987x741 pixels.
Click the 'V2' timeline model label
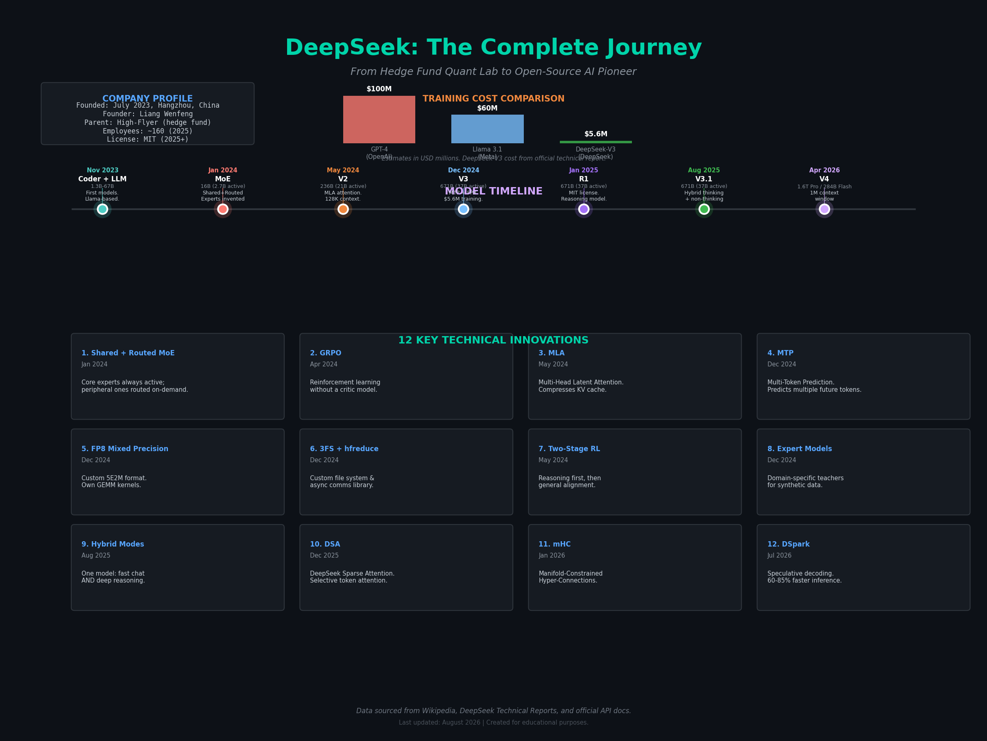pyautogui.click(x=343, y=179)
